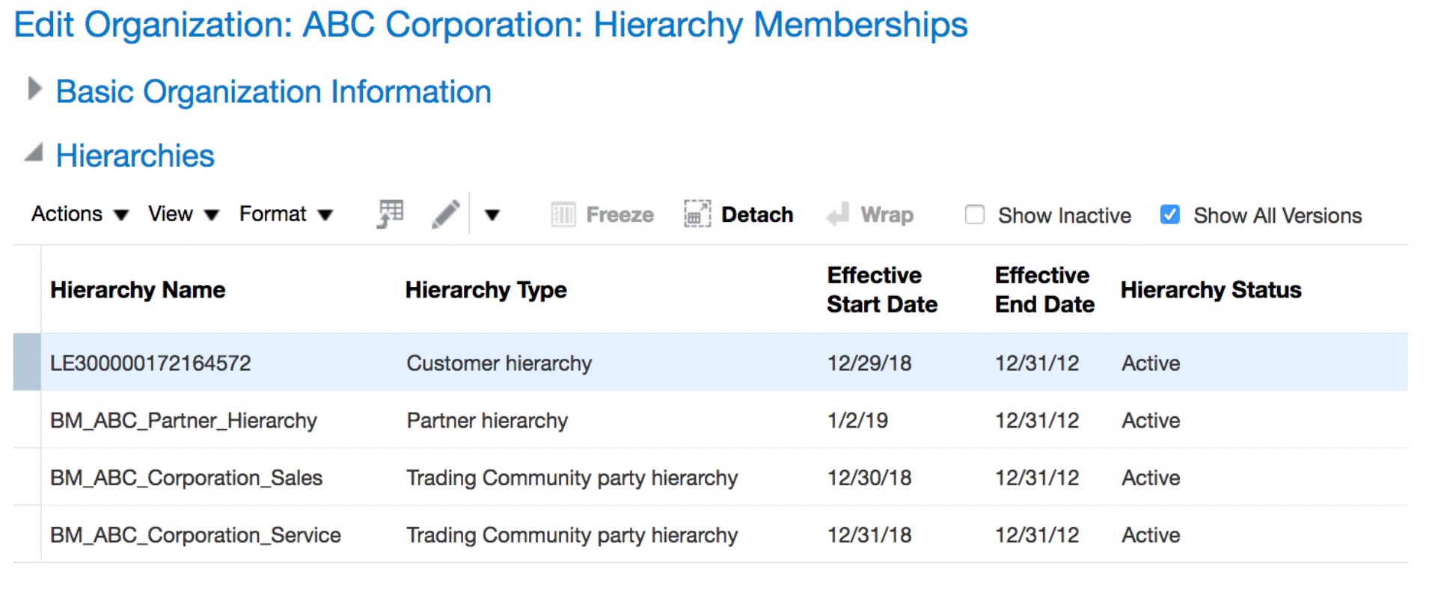This screenshot has width=1432, height=589.
Task: Select the BM_ABC_Corporation_Service row
Action: (x=195, y=535)
